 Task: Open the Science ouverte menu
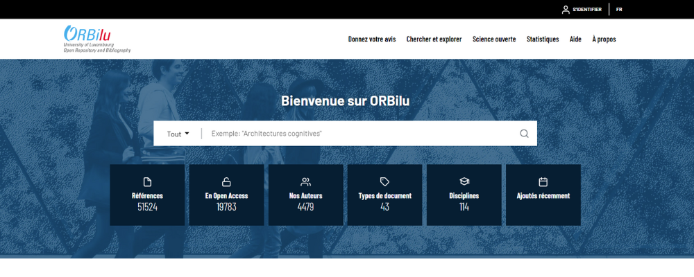(494, 39)
